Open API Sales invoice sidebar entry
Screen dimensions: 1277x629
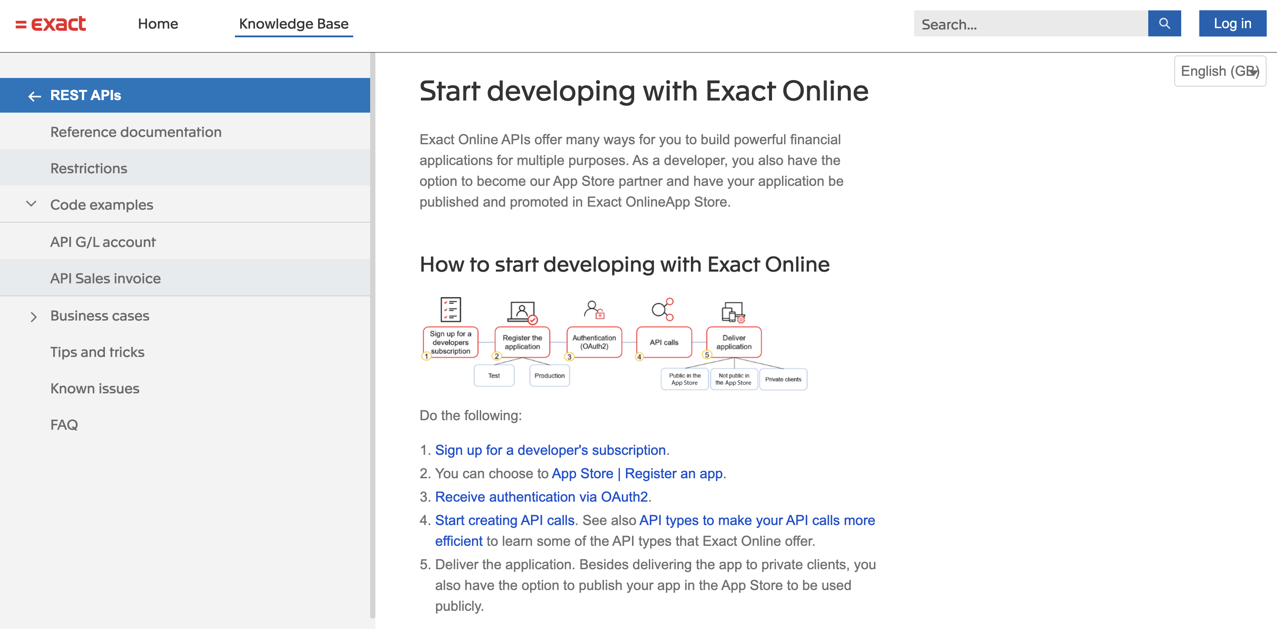[185, 278]
